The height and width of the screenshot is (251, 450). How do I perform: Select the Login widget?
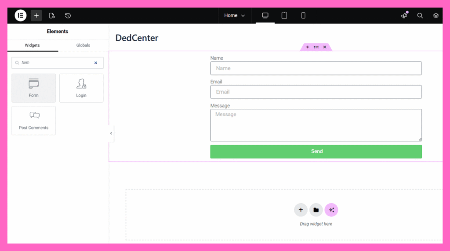(x=81, y=88)
